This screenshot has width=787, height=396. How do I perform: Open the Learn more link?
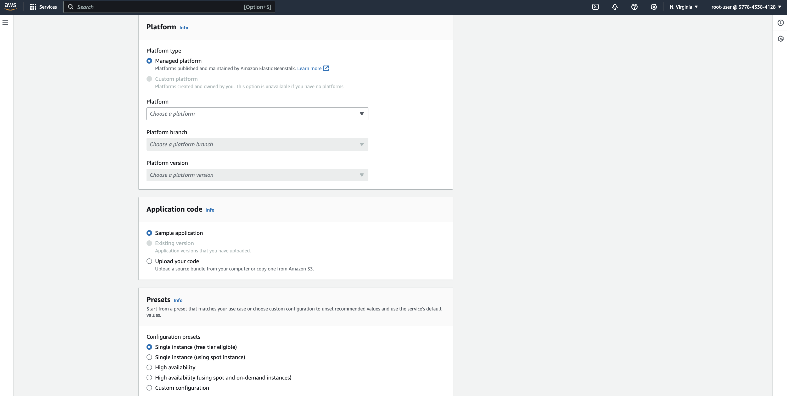309,68
